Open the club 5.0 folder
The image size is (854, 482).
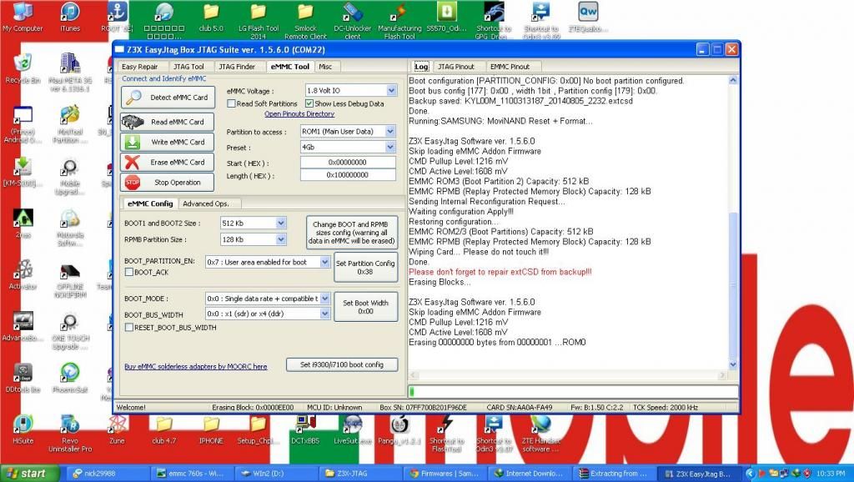click(211, 18)
